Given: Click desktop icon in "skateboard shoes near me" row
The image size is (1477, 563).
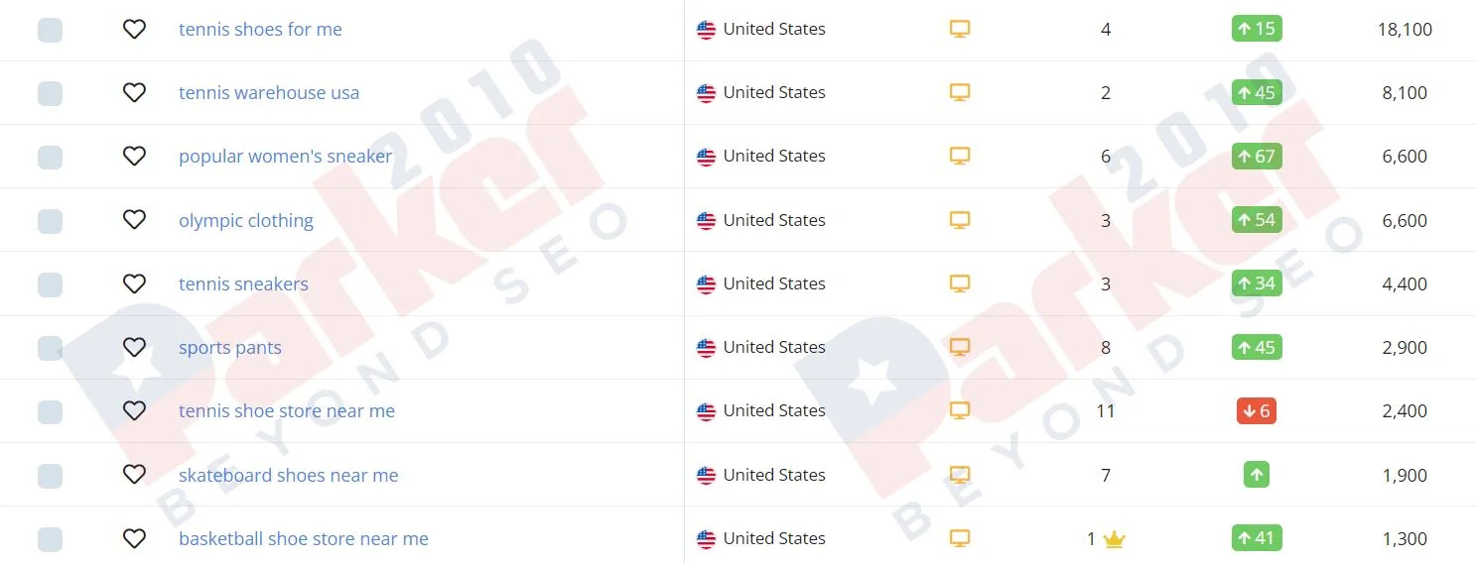Looking at the screenshot, I should point(959,475).
